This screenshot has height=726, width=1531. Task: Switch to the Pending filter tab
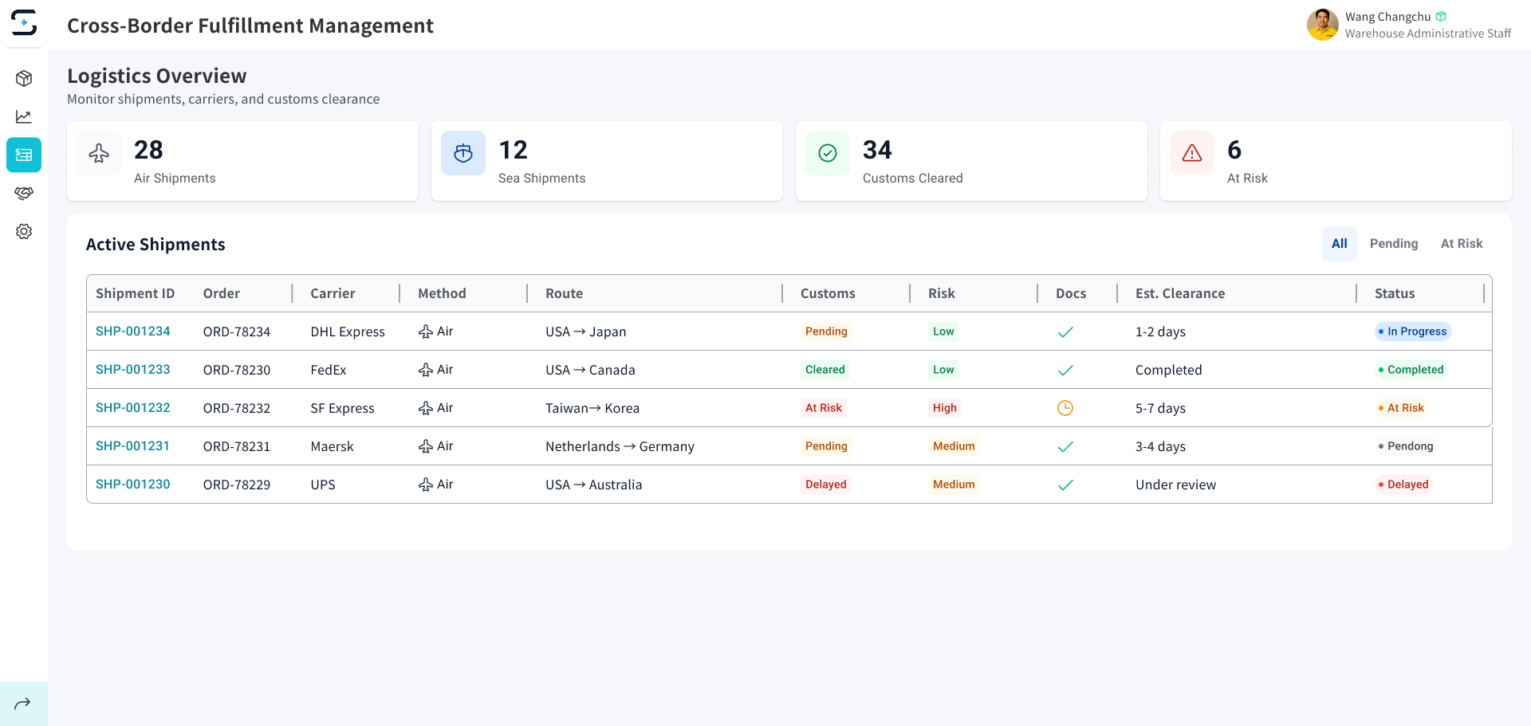1393,244
